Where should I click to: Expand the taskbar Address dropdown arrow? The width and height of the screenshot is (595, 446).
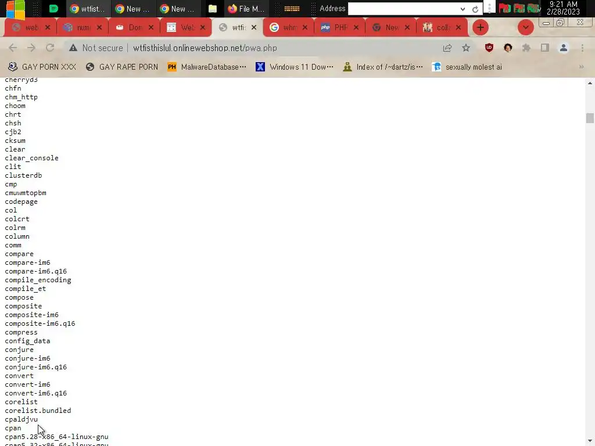(x=463, y=9)
